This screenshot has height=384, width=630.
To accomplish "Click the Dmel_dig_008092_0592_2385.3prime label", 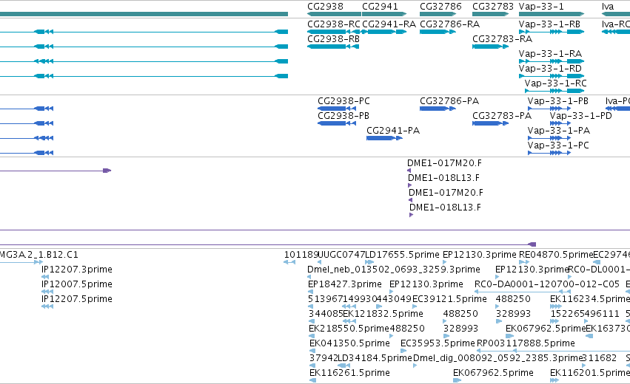I will 497,358.
